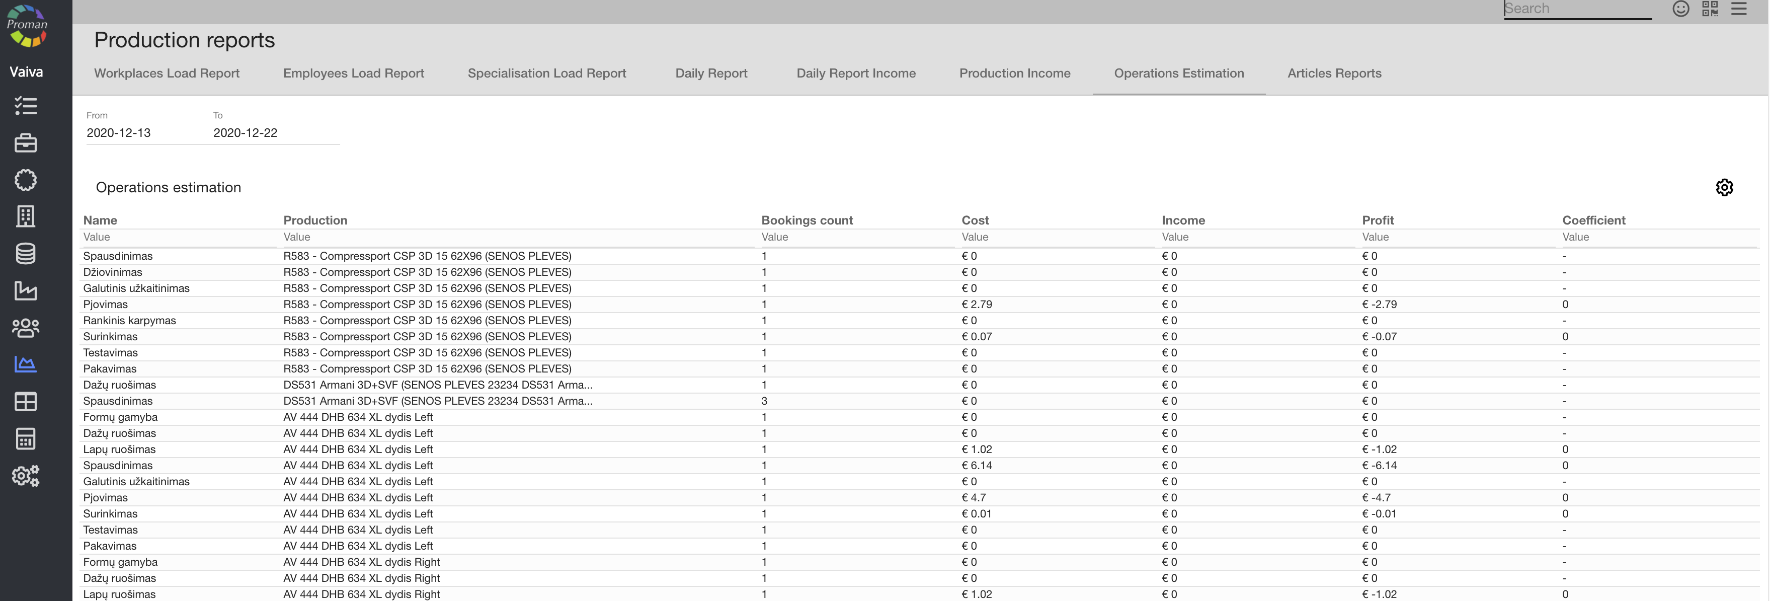Click the From date field
The height and width of the screenshot is (601, 1770).
pyautogui.click(x=144, y=133)
